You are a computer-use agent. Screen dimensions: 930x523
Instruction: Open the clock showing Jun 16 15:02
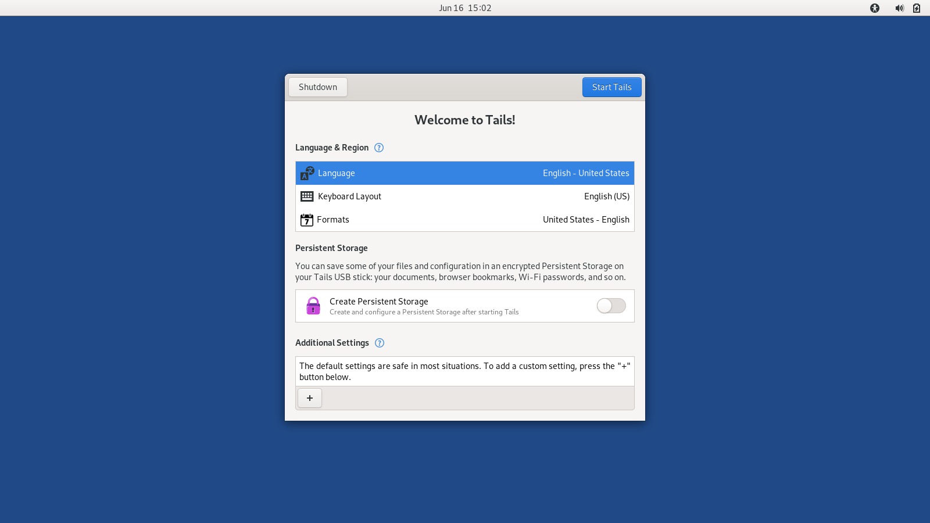[x=465, y=8]
